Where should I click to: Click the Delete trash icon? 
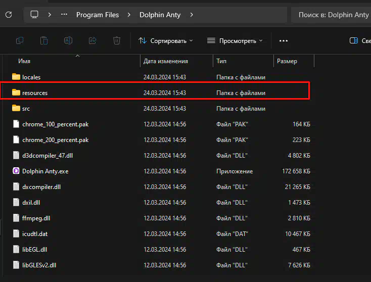(x=117, y=40)
